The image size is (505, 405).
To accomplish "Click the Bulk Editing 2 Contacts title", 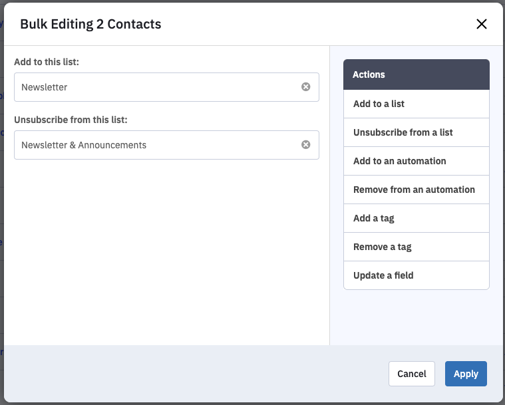I will 90,24.
